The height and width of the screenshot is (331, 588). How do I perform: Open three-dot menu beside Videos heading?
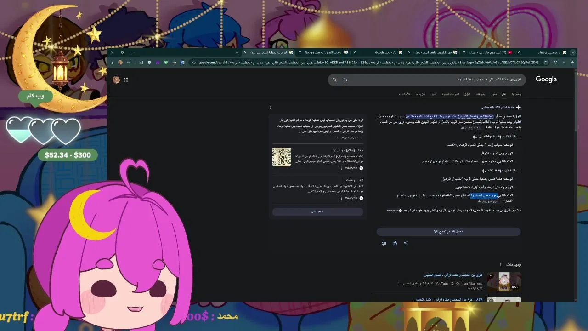(x=501, y=265)
